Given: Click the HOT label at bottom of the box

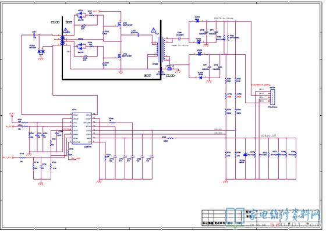Looking at the screenshot, I should (x=147, y=76).
